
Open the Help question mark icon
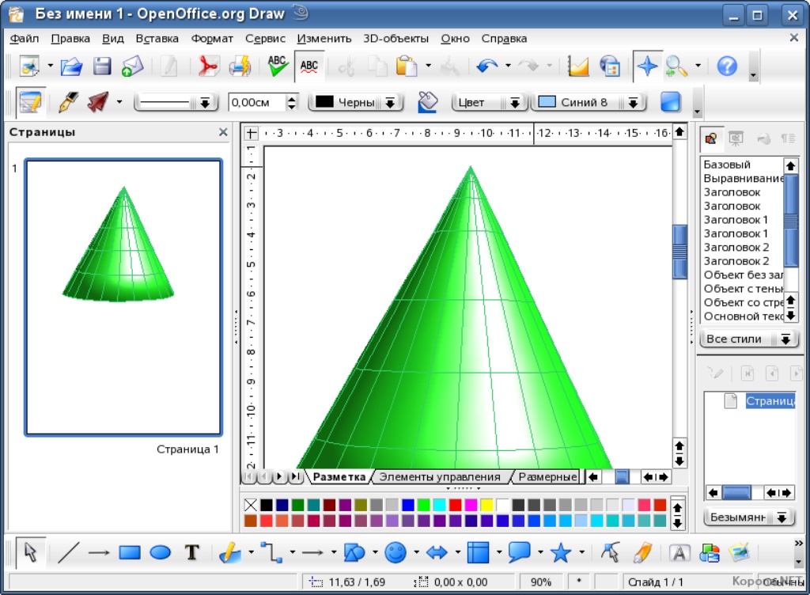pyautogui.click(x=727, y=66)
